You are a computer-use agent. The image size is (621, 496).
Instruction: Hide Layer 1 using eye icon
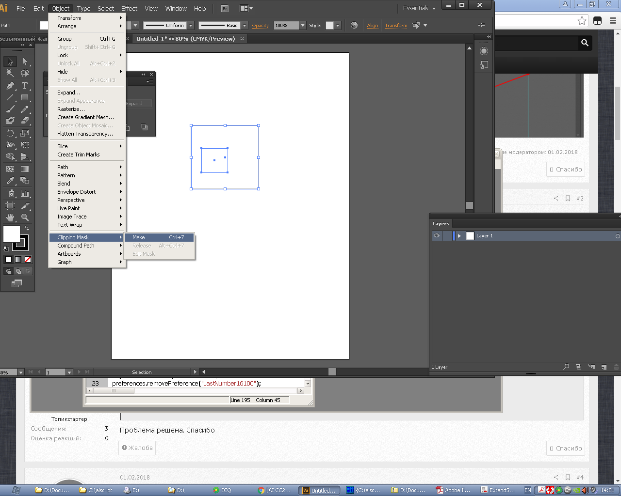437,236
